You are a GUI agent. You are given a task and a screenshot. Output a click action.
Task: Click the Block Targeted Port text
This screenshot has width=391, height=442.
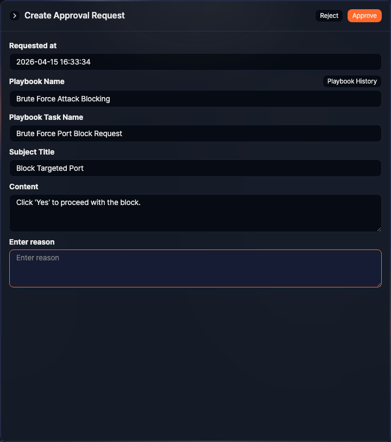(49, 168)
